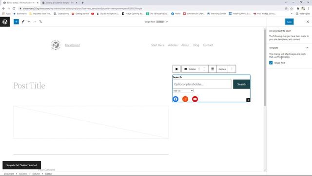
Task: Open the browser extensions puzzle icon
Action: pos(298,9)
